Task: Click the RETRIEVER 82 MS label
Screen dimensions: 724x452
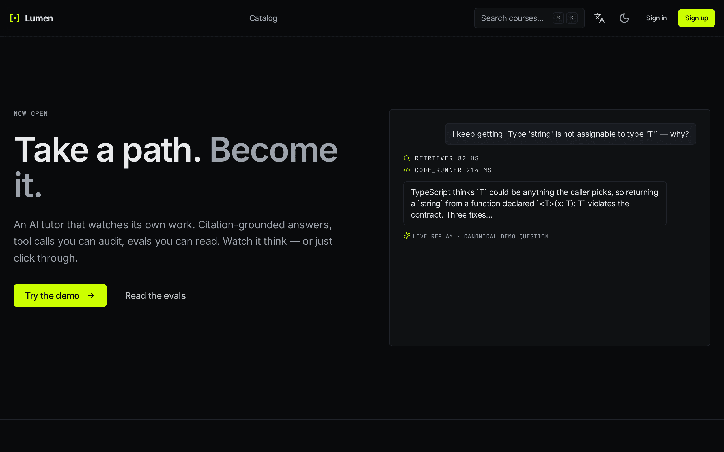Action: click(x=447, y=158)
